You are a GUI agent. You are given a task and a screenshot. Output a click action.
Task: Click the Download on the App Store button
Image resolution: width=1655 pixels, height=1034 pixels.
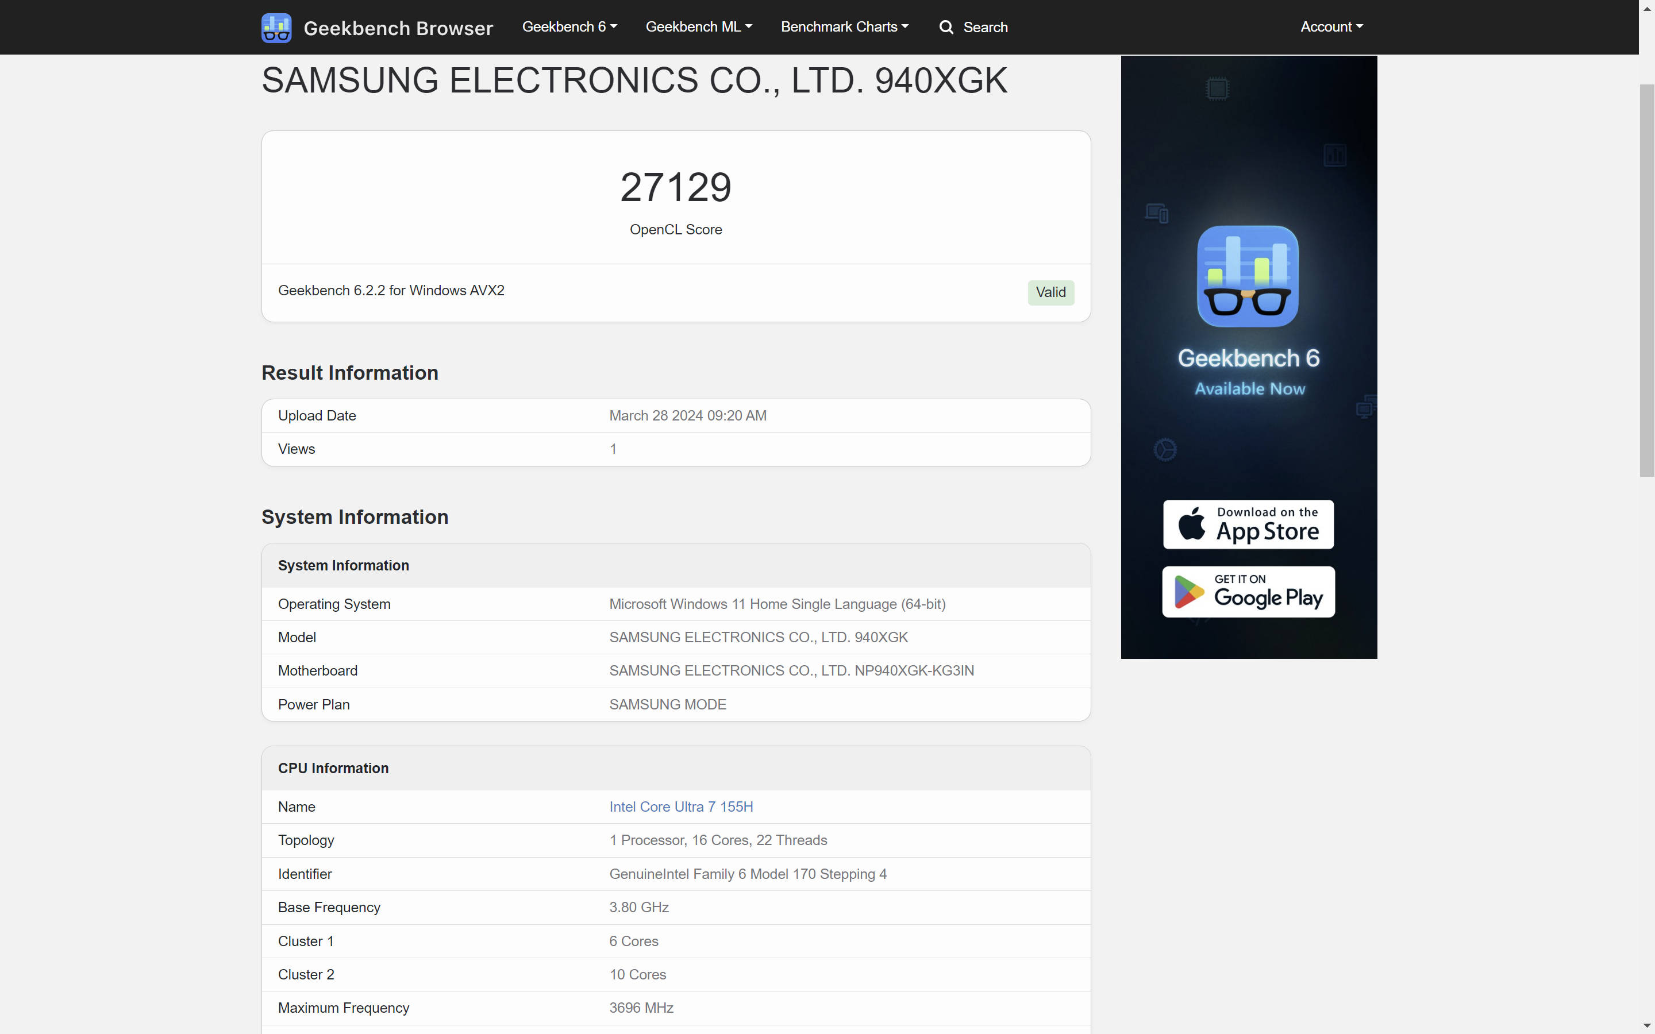pos(1248,524)
